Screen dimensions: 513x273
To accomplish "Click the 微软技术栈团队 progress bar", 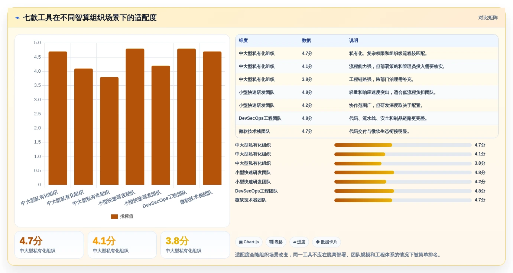I will 403,200.
